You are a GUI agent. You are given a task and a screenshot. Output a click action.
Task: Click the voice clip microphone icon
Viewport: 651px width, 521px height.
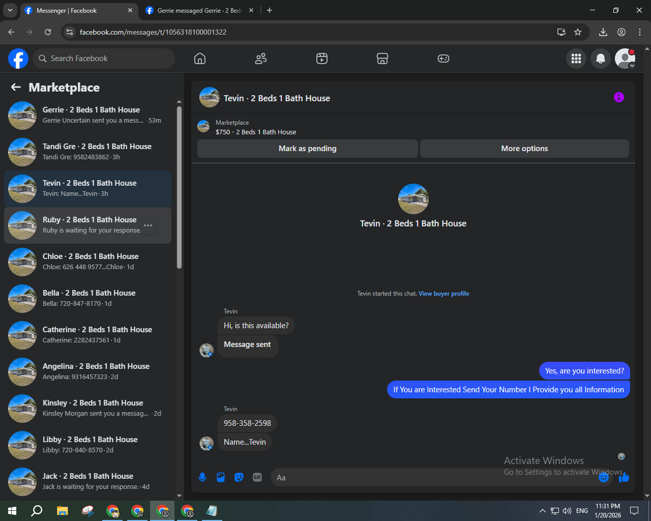click(202, 477)
